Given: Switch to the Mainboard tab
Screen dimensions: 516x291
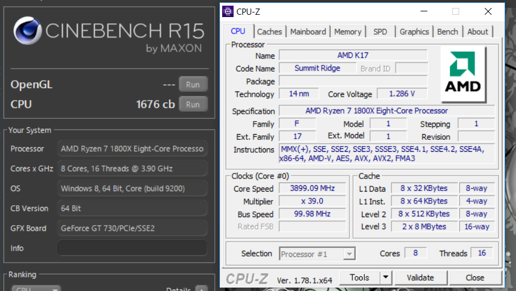Looking at the screenshot, I should (x=308, y=32).
